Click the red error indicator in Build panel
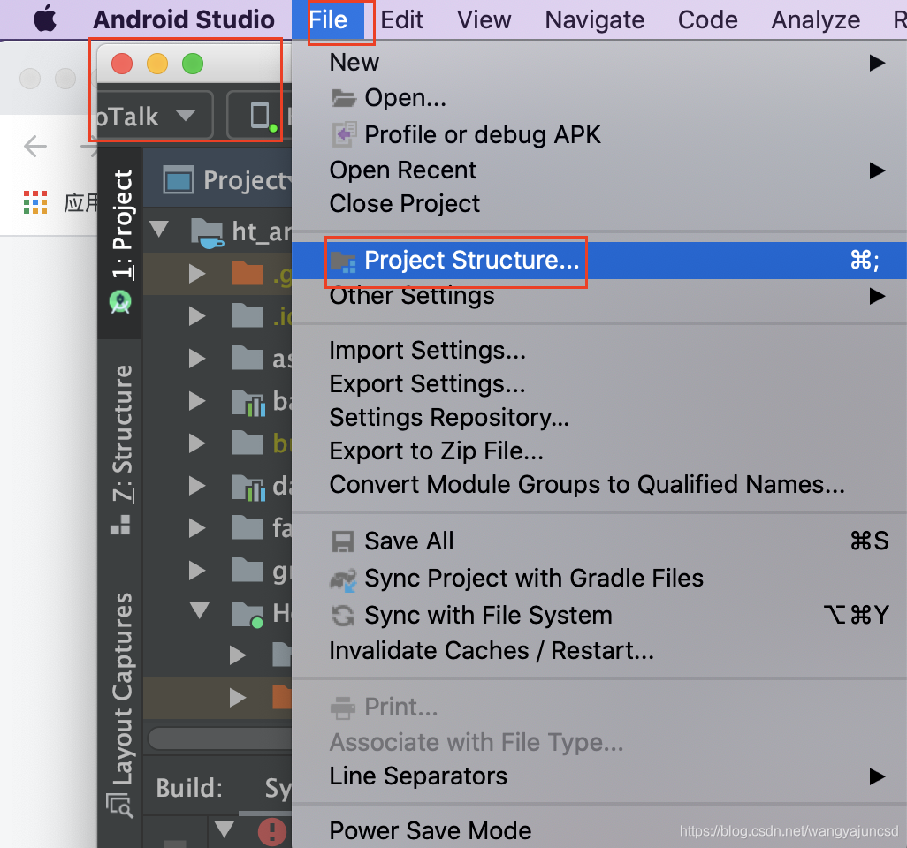 pos(272,832)
